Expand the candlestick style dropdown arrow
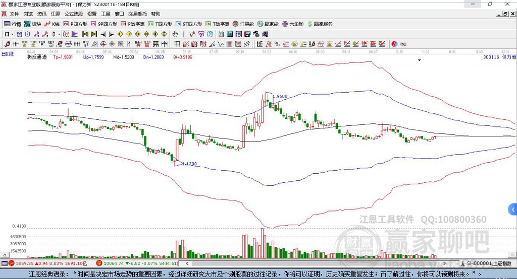The height and width of the screenshot is (279, 517). tap(59, 34)
